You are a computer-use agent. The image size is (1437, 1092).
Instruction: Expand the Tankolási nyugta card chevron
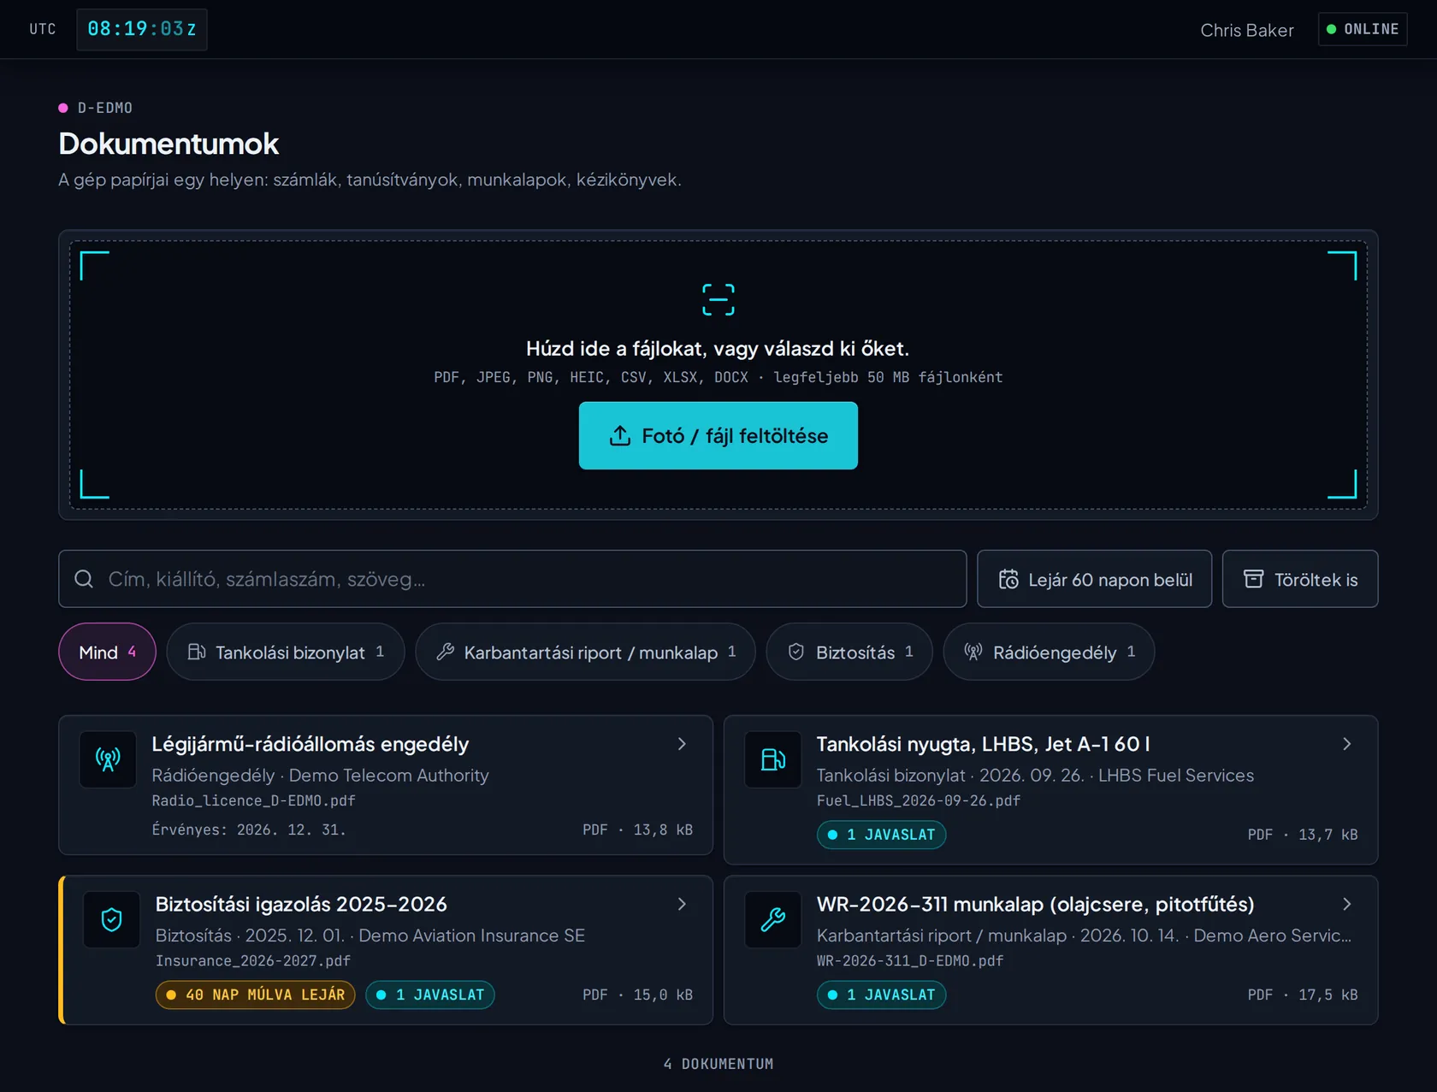pyautogui.click(x=1346, y=744)
